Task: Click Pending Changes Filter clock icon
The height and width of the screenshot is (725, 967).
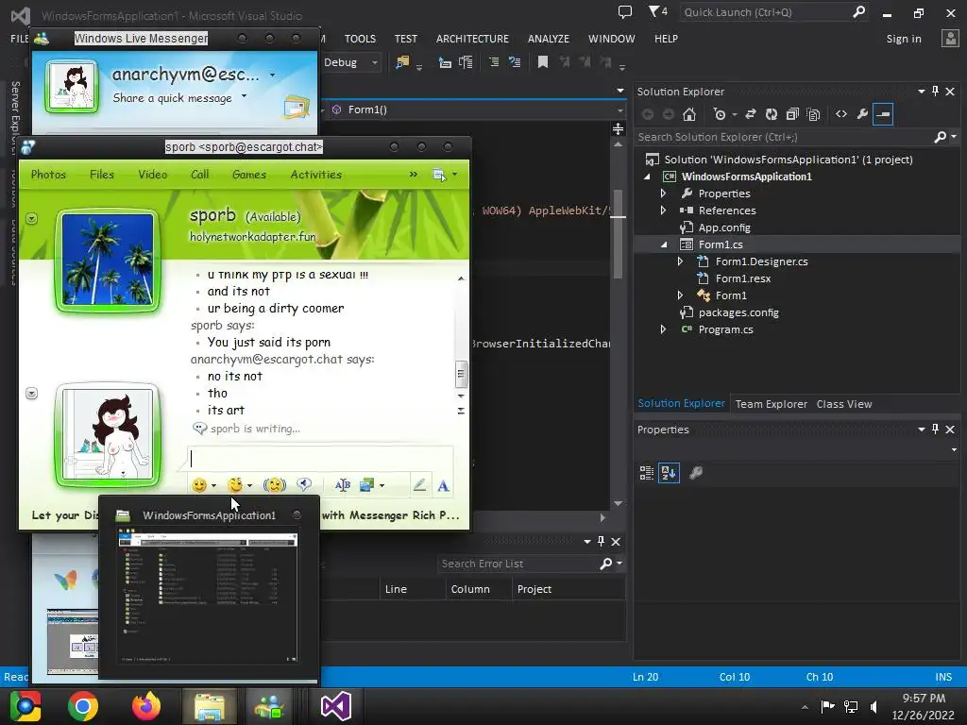Action: 719,114
